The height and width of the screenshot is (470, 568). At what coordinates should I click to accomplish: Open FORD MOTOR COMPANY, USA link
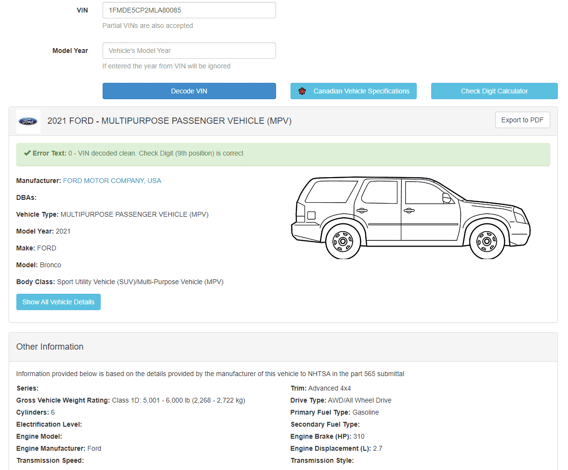pyautogui.click(x=112, y=181)
